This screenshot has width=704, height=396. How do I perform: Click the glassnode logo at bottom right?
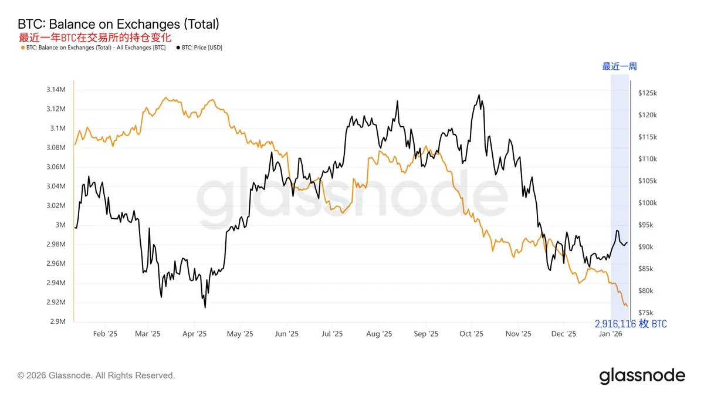click(642, 375)
